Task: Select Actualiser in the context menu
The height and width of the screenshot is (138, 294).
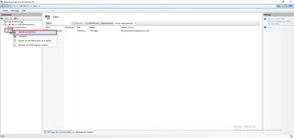Action: [x=35, y=36]
